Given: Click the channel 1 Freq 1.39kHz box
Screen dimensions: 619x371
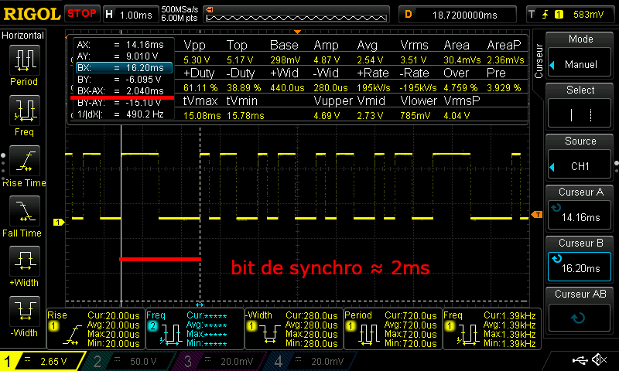Looking at the screenshot, I should point(492,329).
